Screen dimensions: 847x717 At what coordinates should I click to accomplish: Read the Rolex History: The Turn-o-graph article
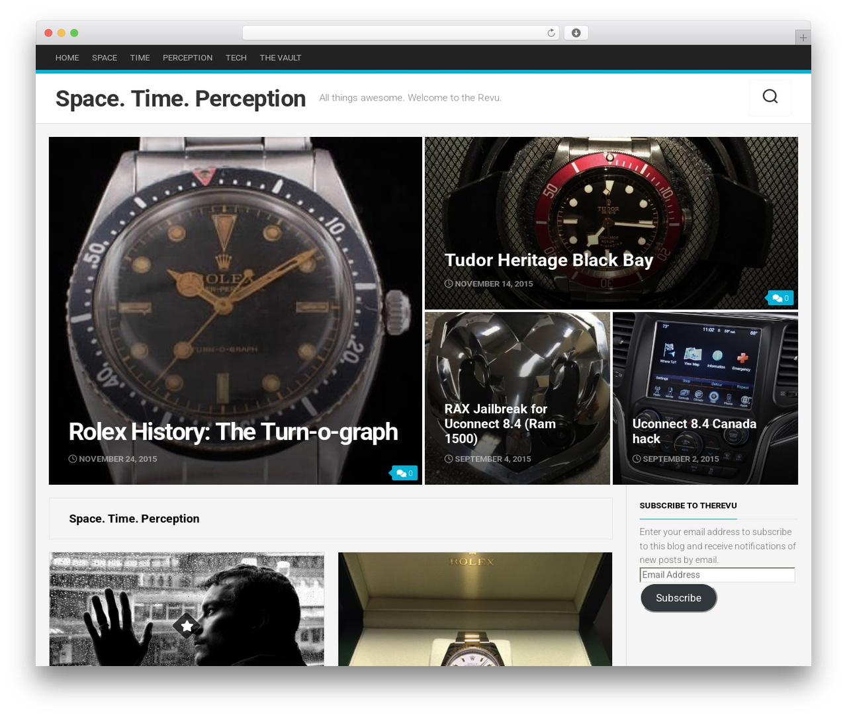(234, 431)
